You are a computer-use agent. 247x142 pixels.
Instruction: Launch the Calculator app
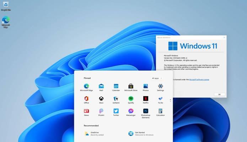click(x=160, y=112)
